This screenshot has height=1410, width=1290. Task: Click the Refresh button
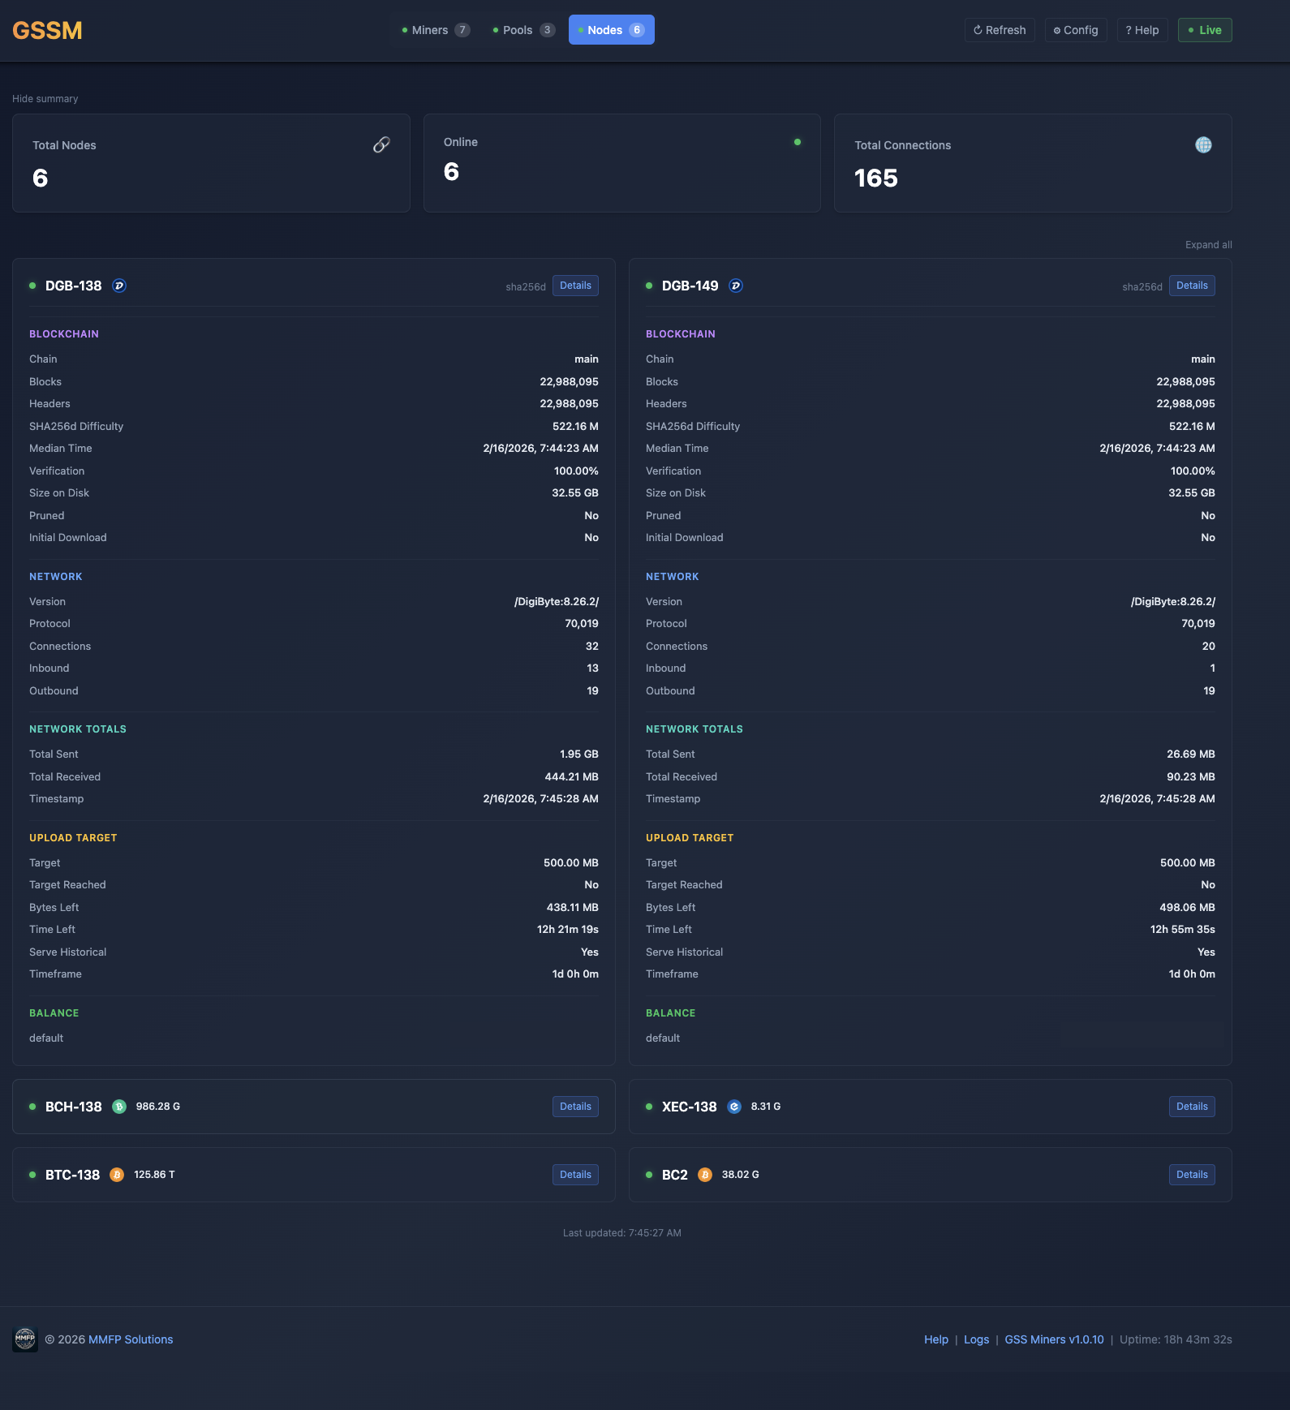point(1000,30)
